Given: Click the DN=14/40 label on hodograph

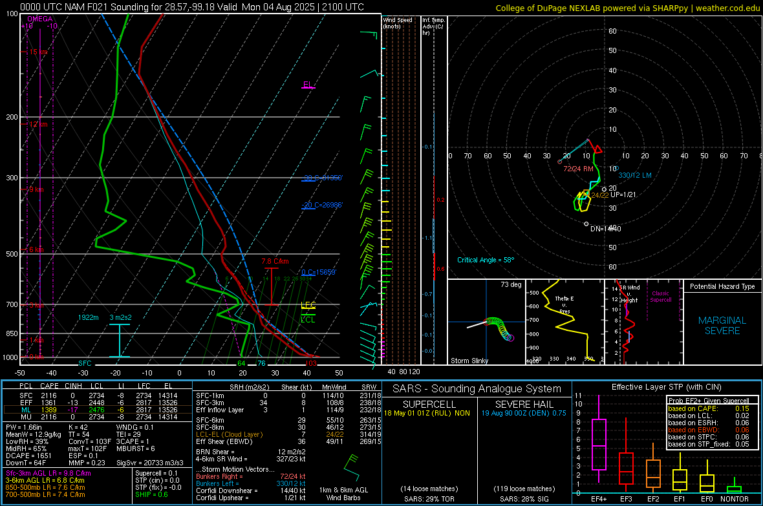Looking at the screenshot, I should 605,229.
